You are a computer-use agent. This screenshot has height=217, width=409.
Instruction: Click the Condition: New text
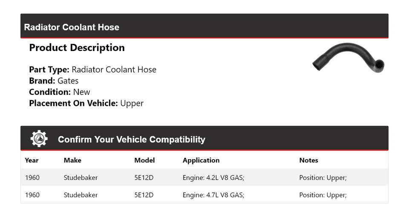[60, 92]
